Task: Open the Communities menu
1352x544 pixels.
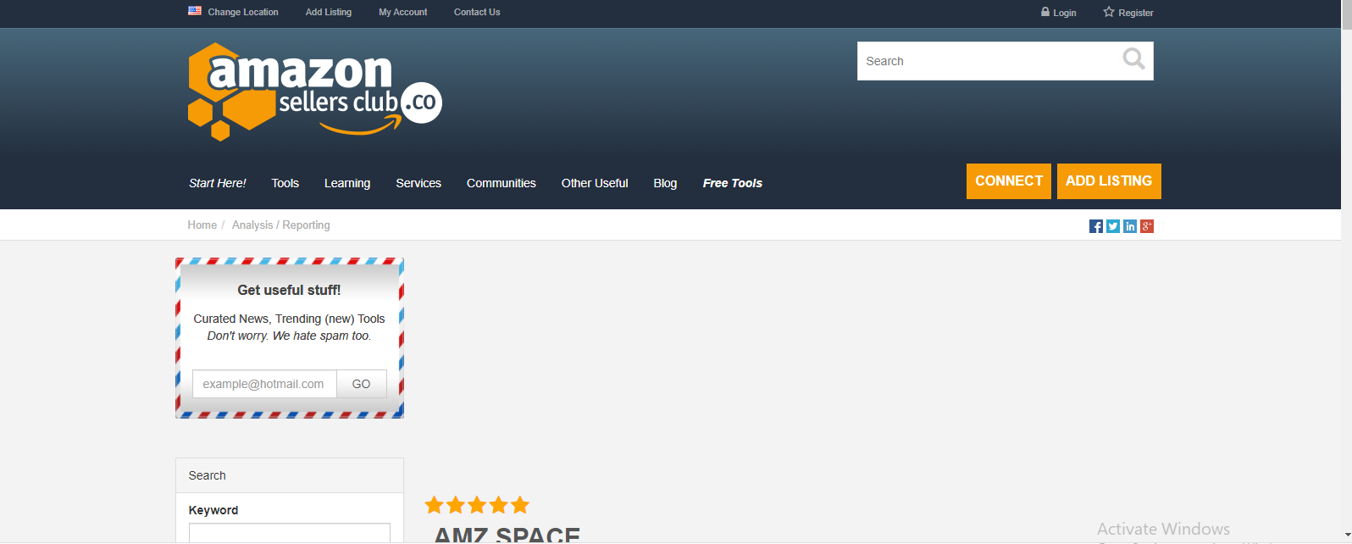Action: (x=501, y=183)
